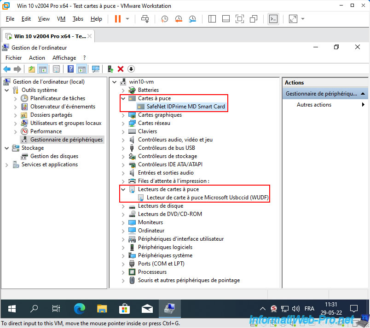Uninstall the device with the red X
This screenshot has width=370, height=328.
coord(121,69)
